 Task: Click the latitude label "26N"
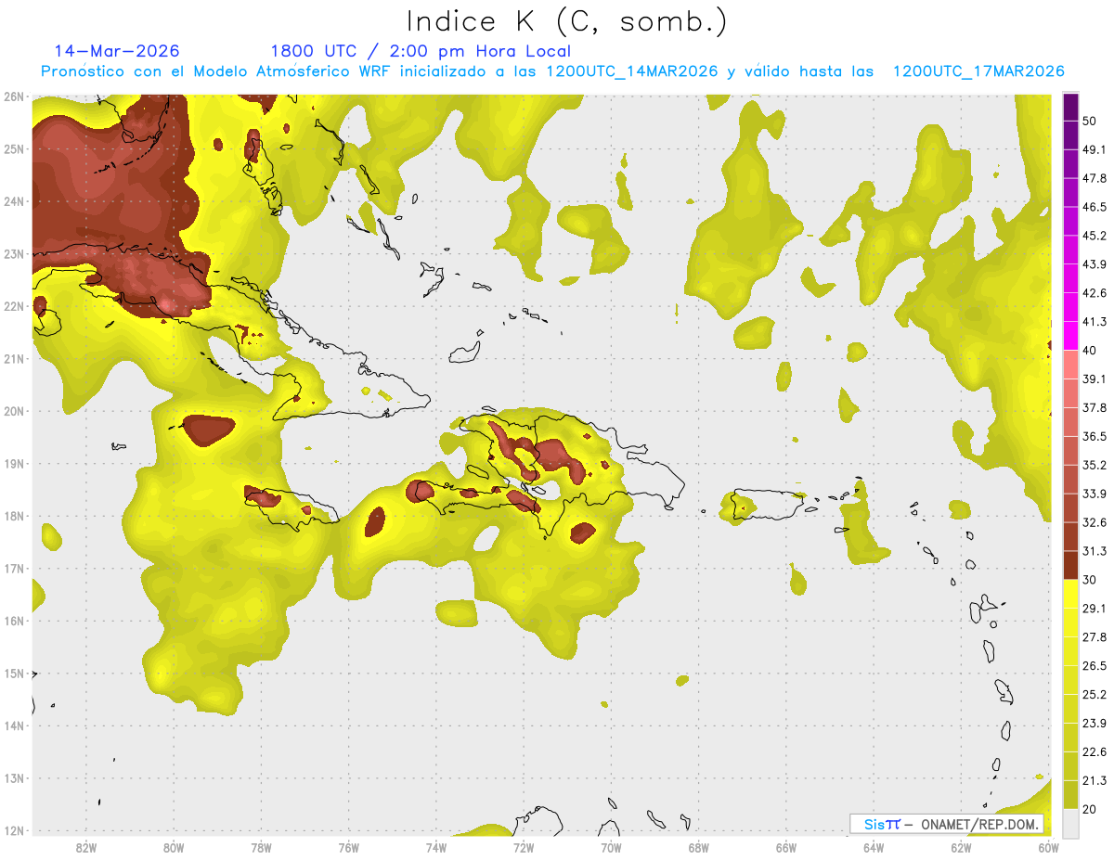point(15,96)
